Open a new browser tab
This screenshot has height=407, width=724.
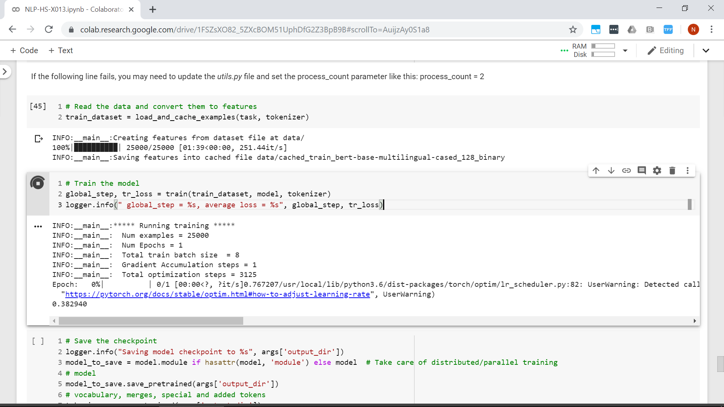click(x=152, y=9)
